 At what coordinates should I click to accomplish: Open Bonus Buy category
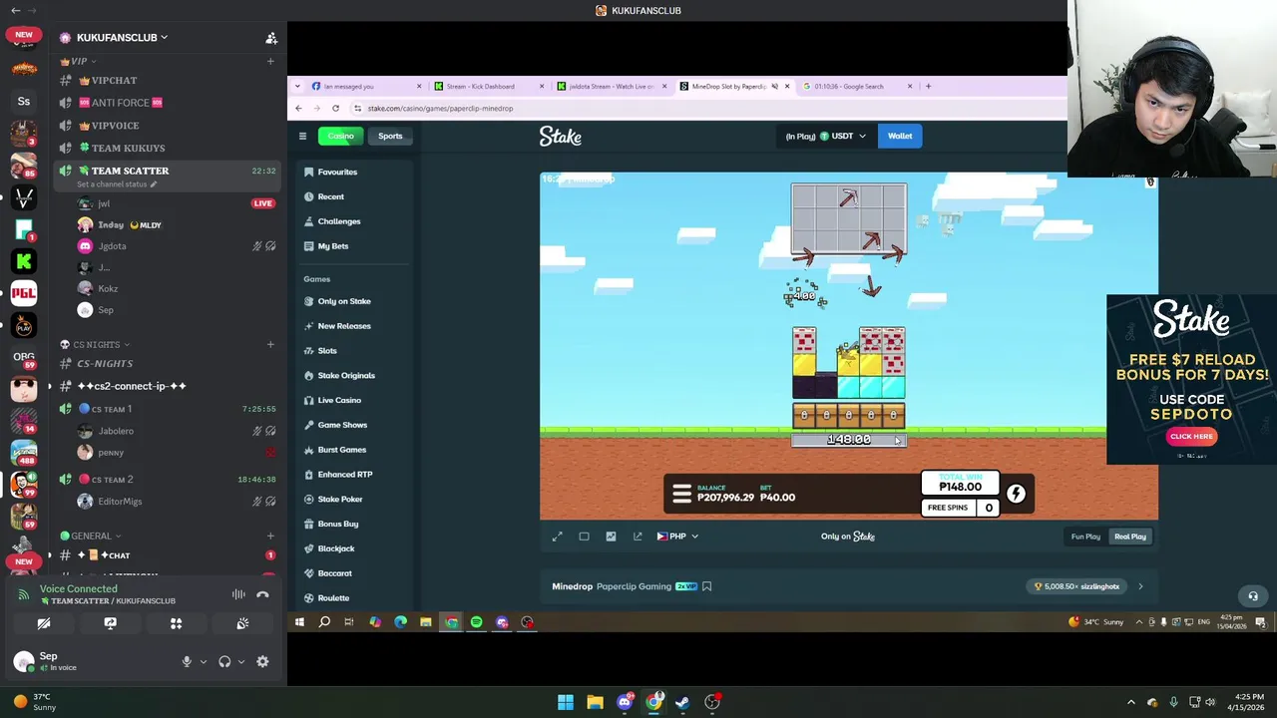coord(354,524)
